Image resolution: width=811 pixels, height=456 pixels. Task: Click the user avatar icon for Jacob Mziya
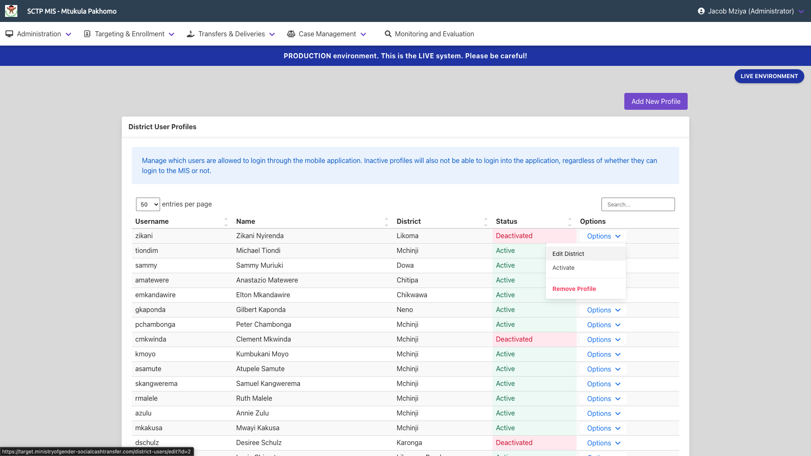pyautogui.click(x=702, y=11)
